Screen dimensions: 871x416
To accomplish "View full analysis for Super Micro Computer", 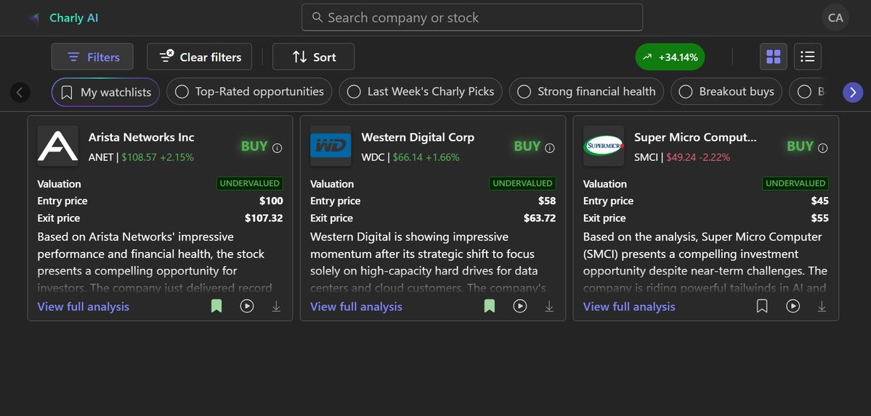I will coord(629,307).
